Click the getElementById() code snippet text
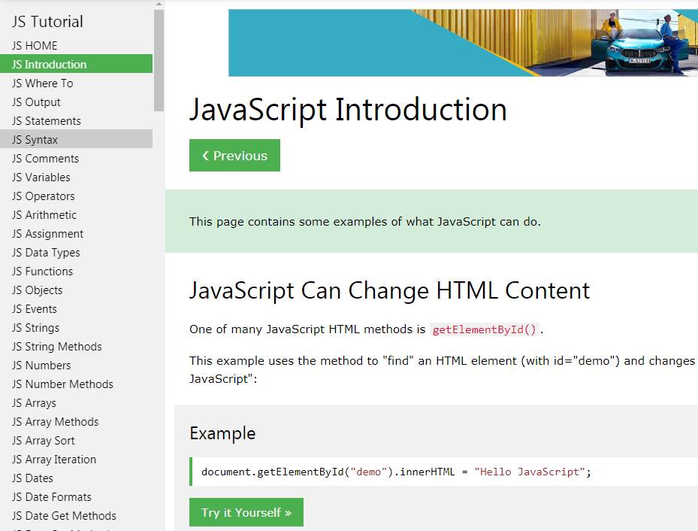Viewport: 698px width, 531px height. (x=485, y=329)
